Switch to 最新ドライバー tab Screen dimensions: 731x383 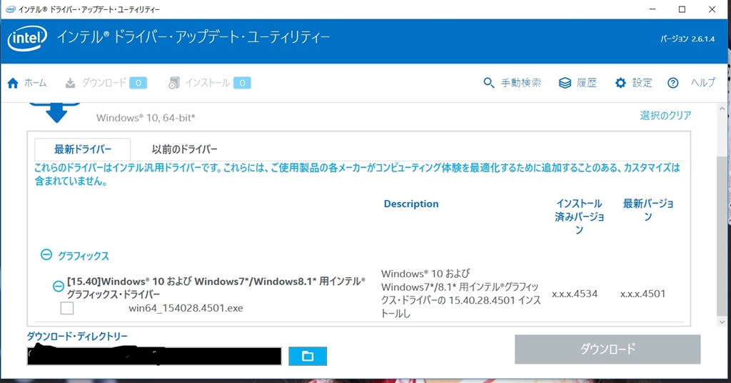click(x=83, y=150)
